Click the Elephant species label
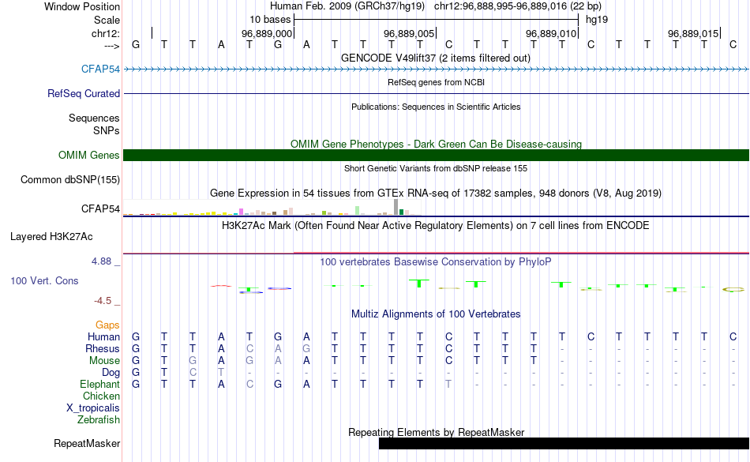Image resolution: width=750 pixels, height=462 pixels. [x=100, y=384]
